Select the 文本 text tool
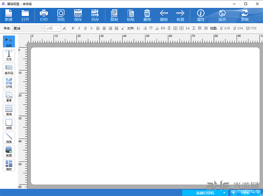This screenshot has height=196, width=263. (x=9, y=56)
